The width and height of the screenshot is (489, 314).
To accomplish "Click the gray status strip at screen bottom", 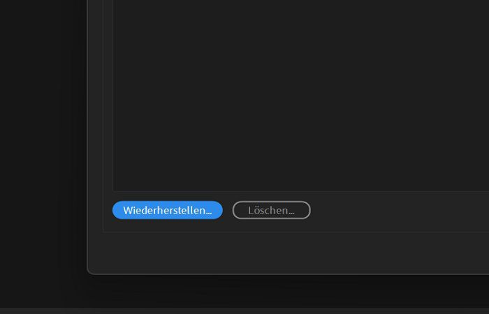I will tap(245, 311).
